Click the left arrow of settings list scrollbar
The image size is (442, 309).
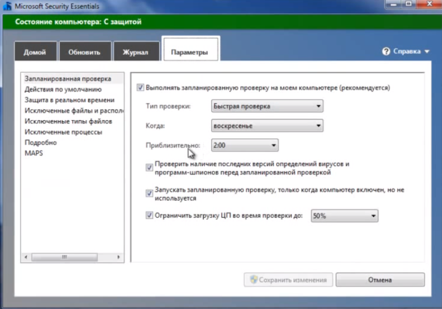point(26,257)
